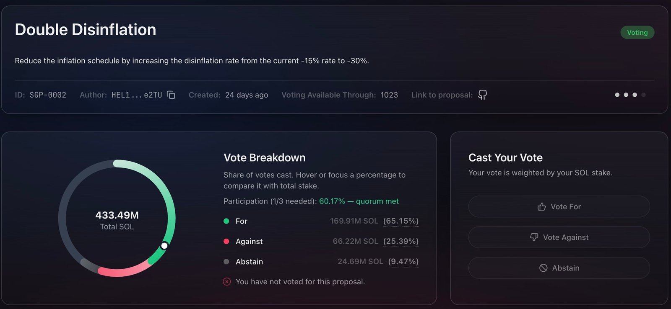Focus the Against percentage (25.39%)
This screenshot has width=671, height=309.
click(401, 241)
